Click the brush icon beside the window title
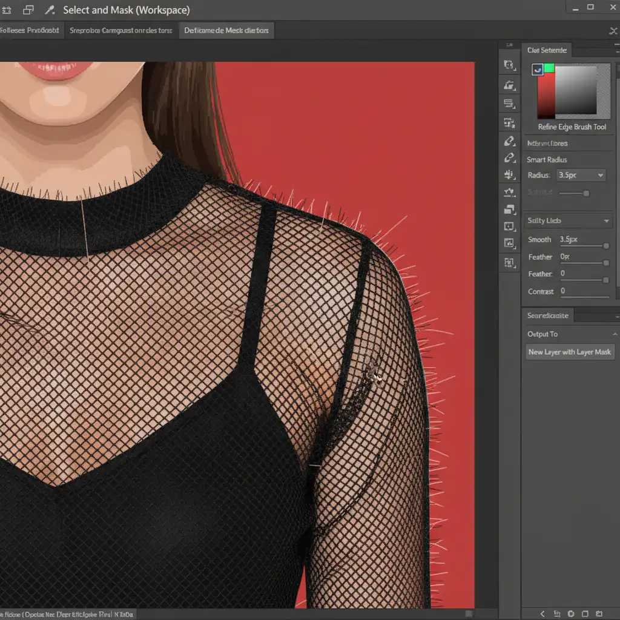The height and width of the screenshot is (620, 620). point(50,10)
